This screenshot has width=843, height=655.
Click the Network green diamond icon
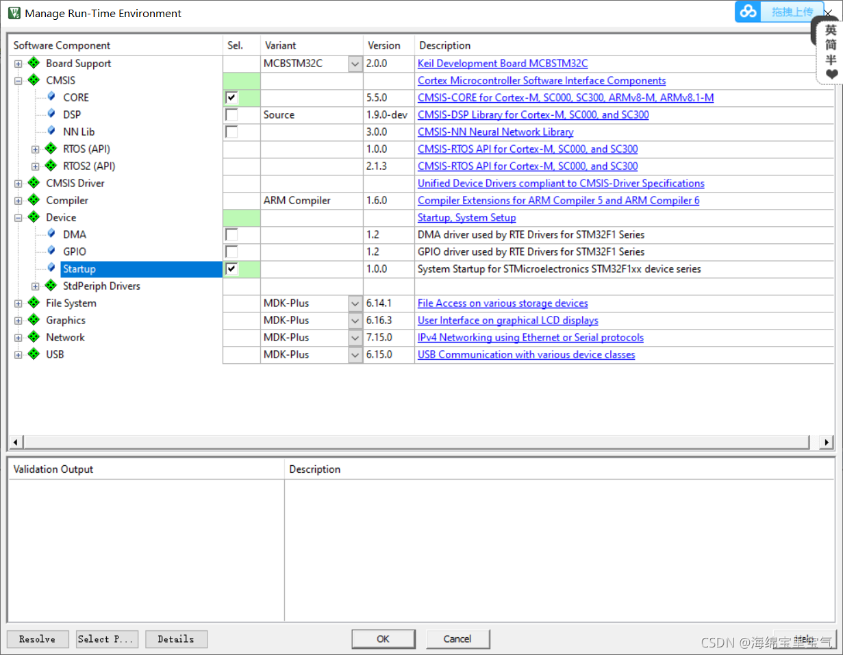[x=34, y=337]
